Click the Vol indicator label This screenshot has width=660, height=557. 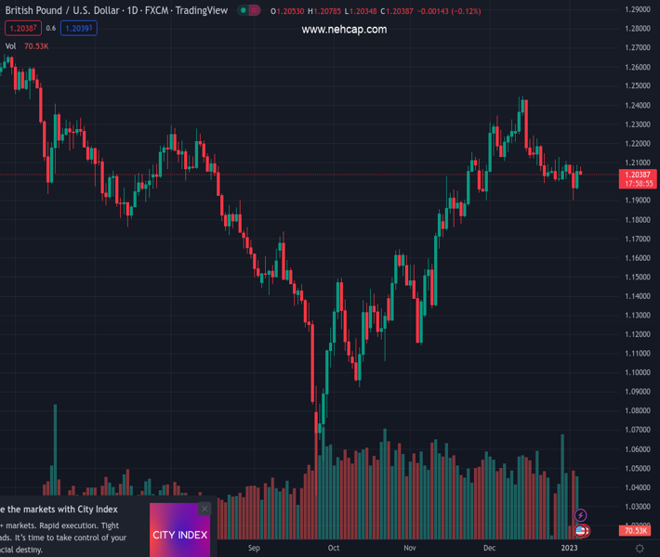(11, 45)
